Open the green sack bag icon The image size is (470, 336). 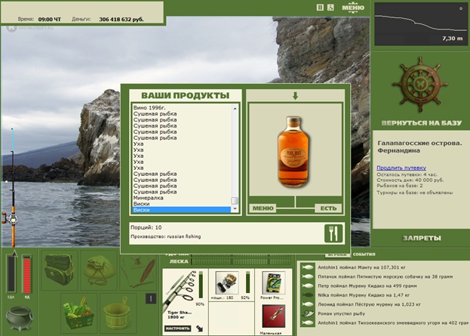coord(99,270)
